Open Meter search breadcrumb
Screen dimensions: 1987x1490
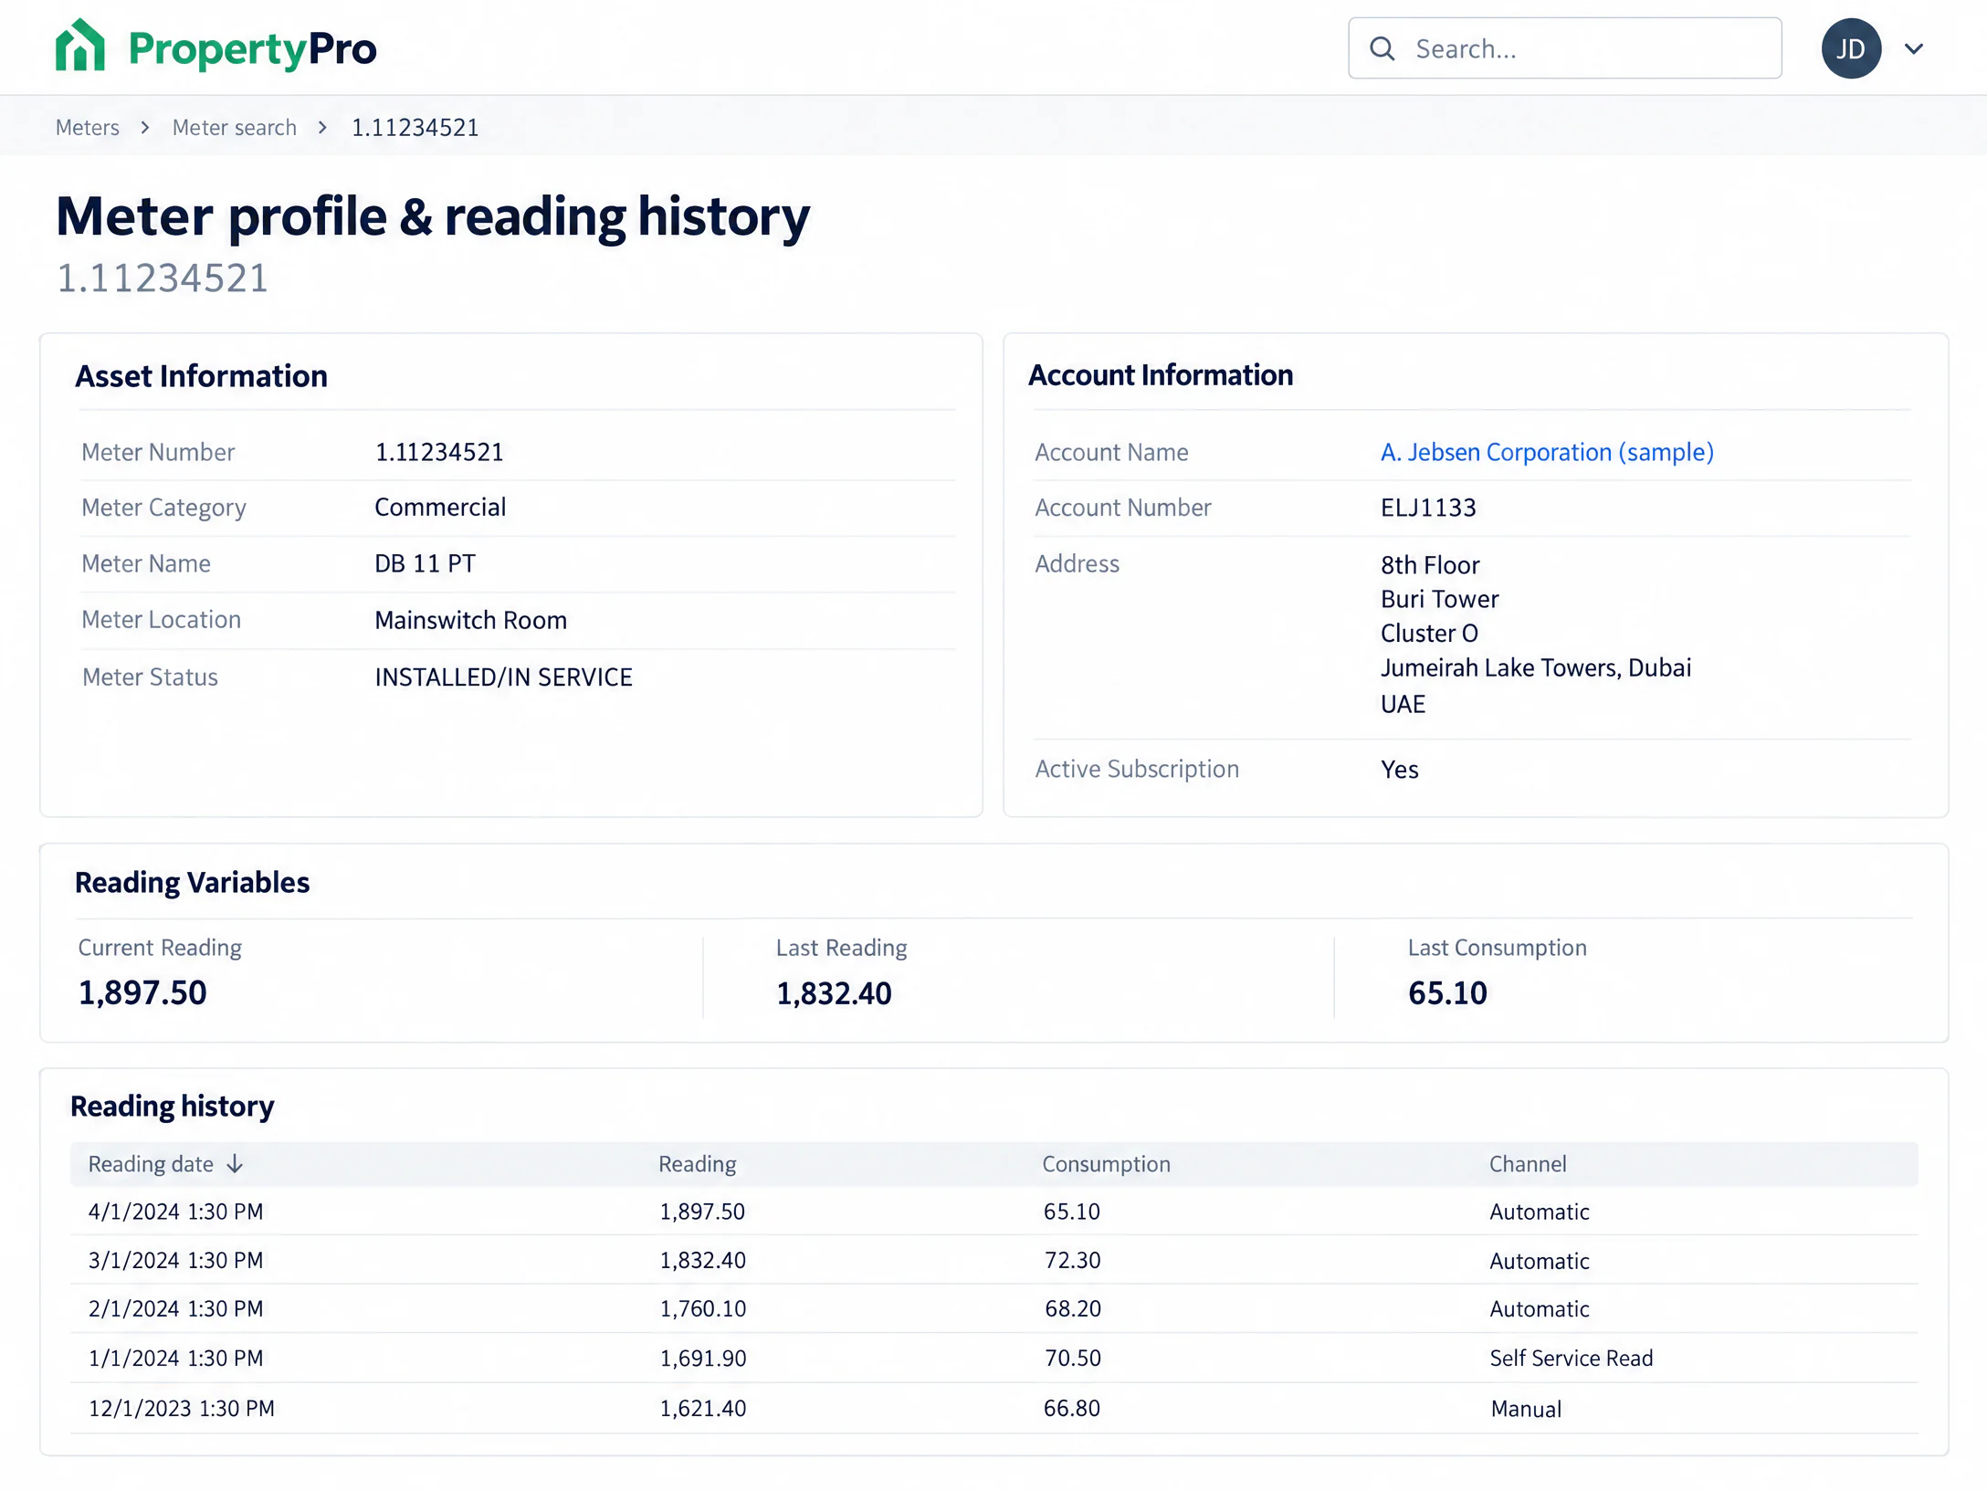[x=235, y=127]
